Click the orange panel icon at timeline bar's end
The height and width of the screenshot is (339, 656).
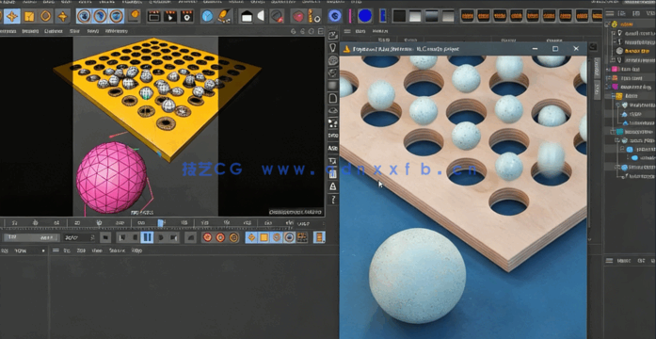point(319,237)
